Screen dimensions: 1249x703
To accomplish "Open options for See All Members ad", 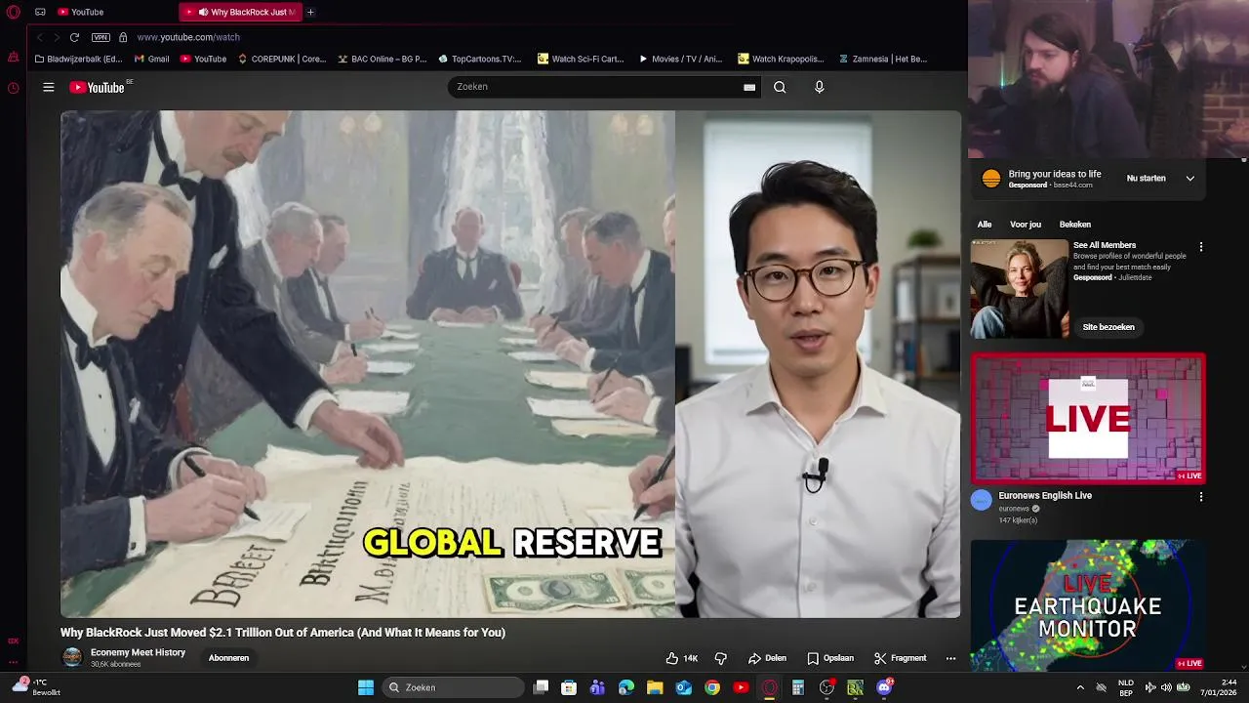I will (1201, 247).
